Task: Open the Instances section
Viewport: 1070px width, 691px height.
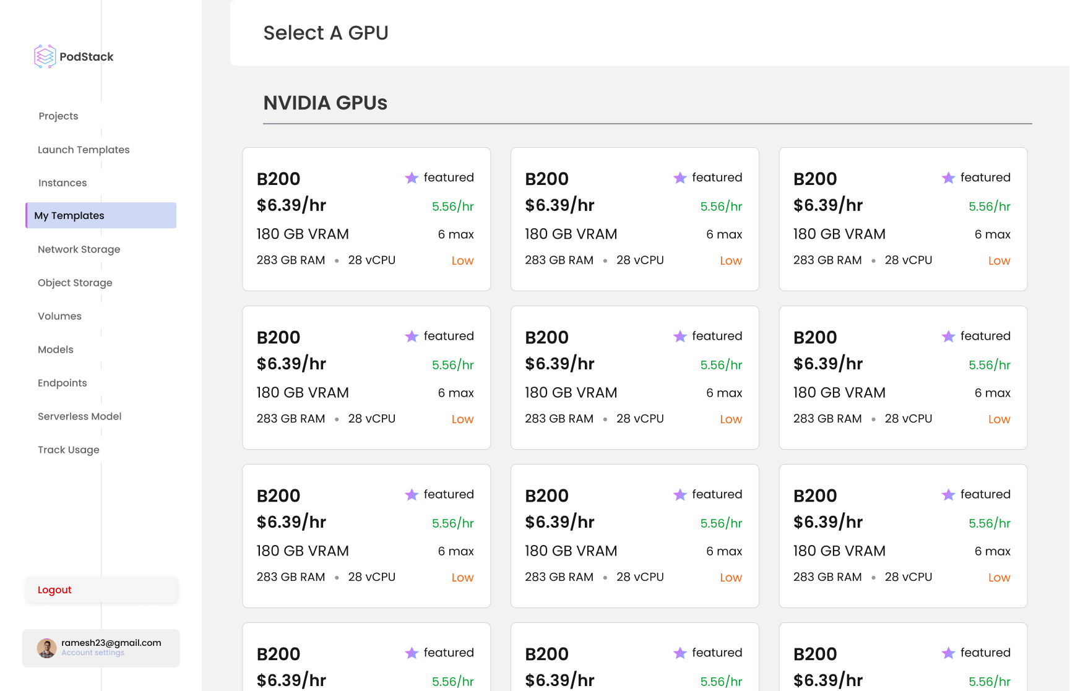Action: click(x=63, y=182)
